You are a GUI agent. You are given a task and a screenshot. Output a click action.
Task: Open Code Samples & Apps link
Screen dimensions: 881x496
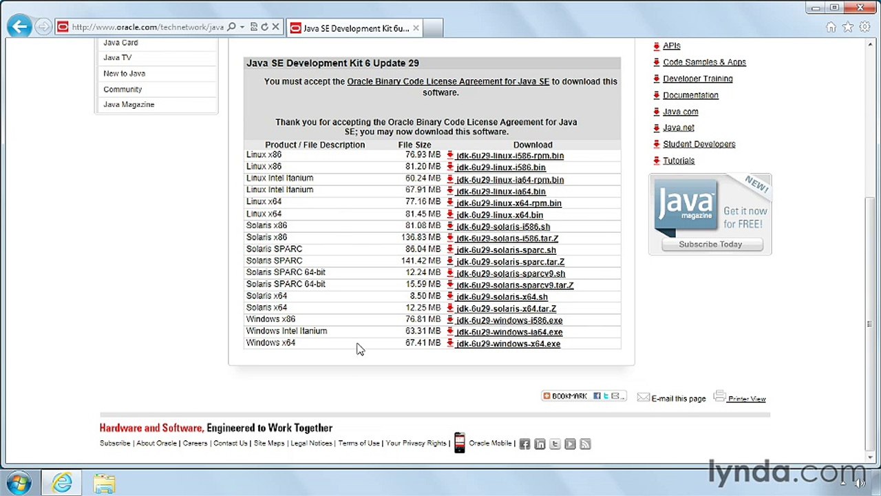704,63
